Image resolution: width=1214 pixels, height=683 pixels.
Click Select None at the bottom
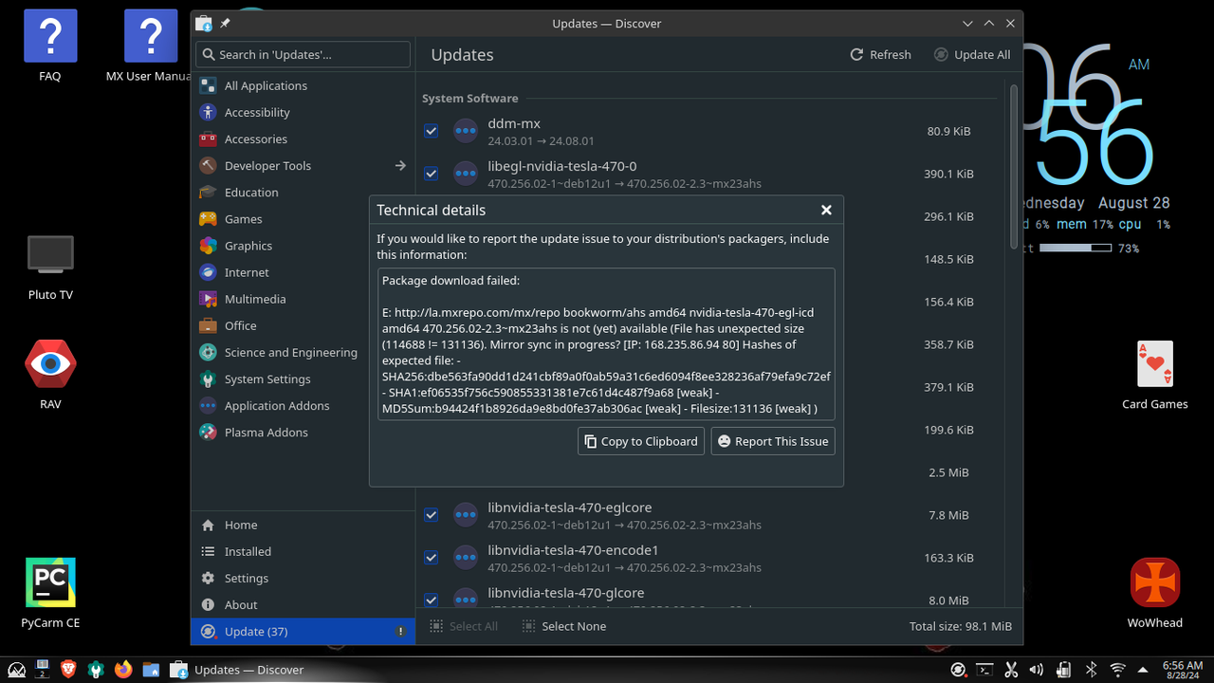coord(562,626)
